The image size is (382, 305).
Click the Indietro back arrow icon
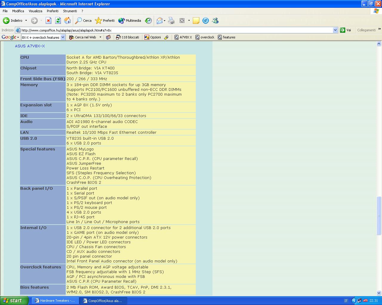tap(6, 21)
